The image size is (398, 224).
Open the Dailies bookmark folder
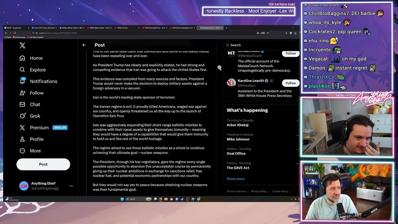[8, 37]
